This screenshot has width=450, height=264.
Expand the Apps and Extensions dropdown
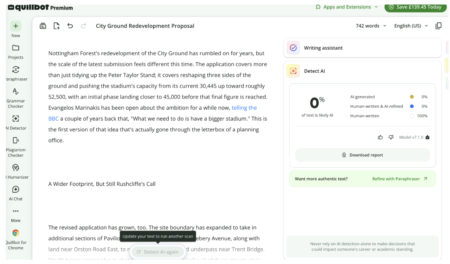(x=376, y=7)
